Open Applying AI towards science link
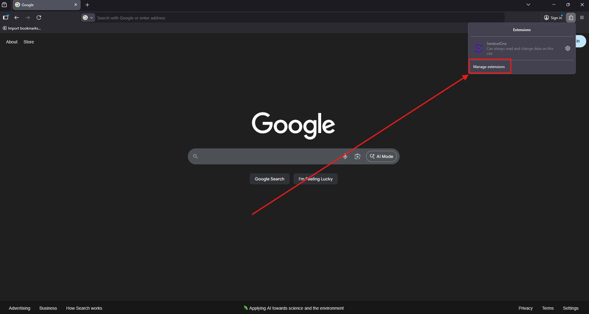The height and width of the screenshot is (314, 589). point(293,308)
